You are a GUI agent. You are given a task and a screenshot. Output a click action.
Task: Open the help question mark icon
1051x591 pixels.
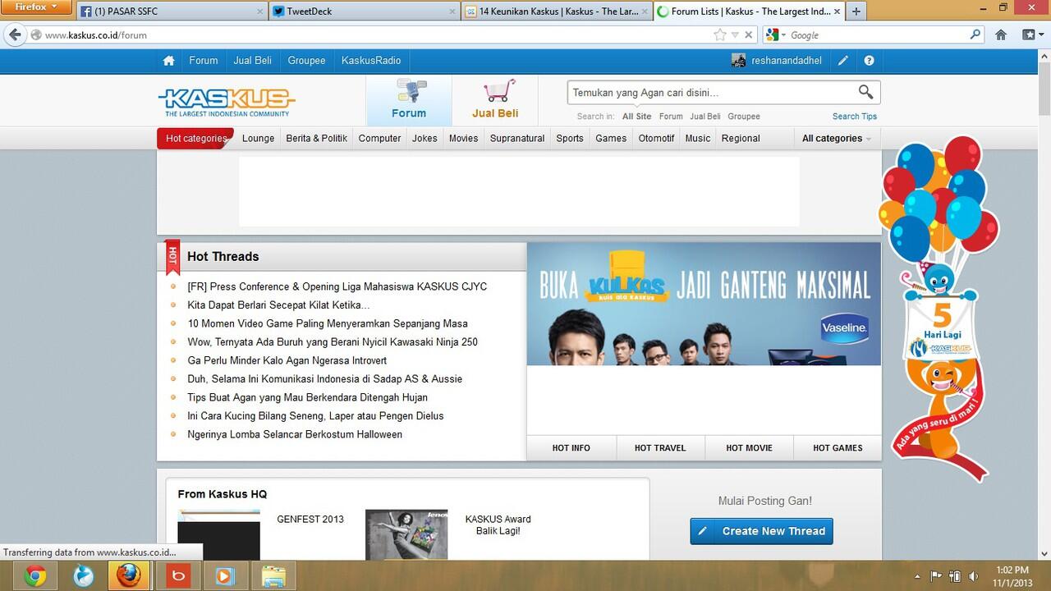tap(869, 61)
